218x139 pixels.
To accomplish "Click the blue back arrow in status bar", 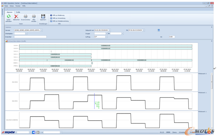I will (34, 132).
